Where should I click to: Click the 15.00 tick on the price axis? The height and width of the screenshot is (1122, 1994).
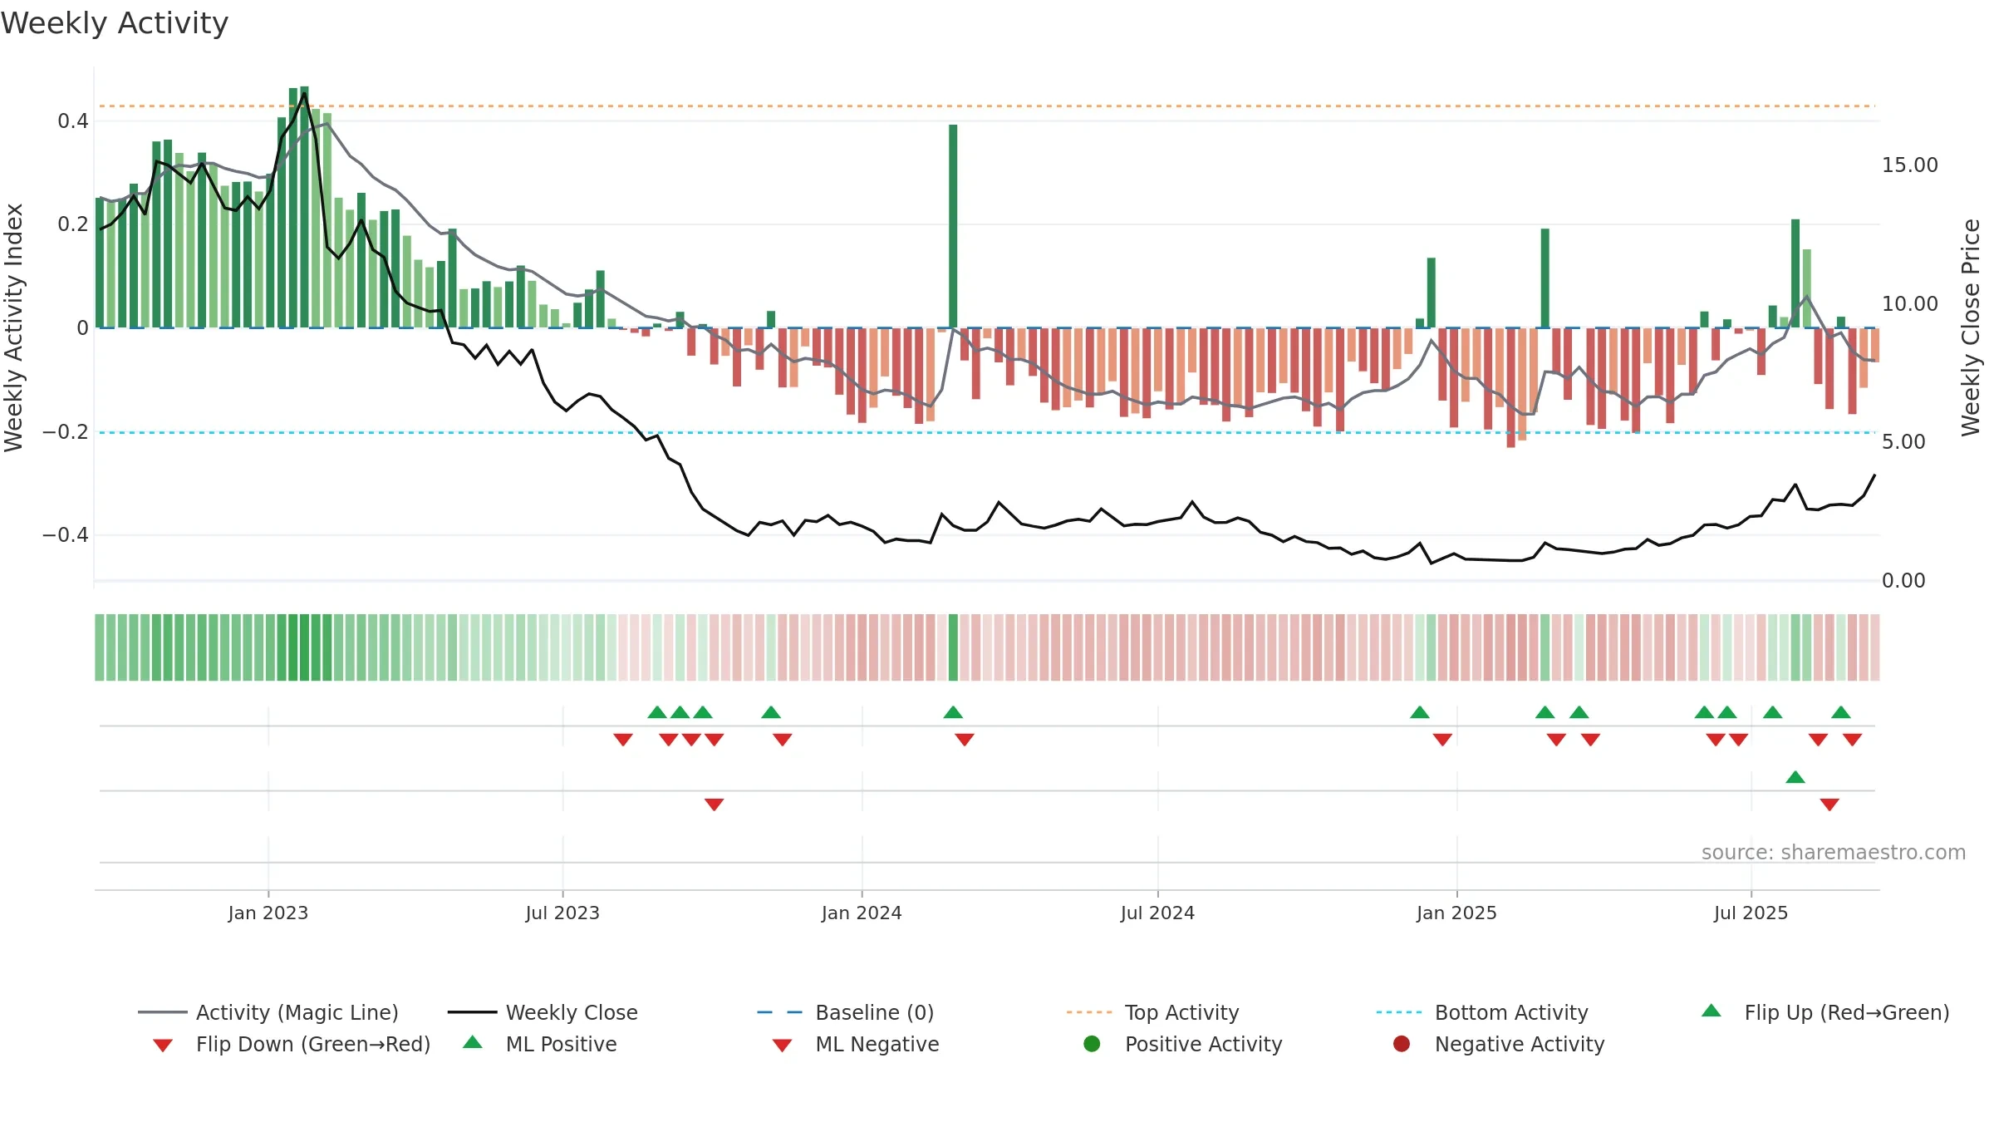[1909, 165]
